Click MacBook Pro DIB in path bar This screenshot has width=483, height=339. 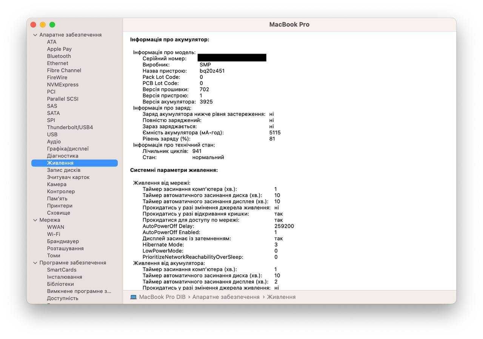pos(162,297)
